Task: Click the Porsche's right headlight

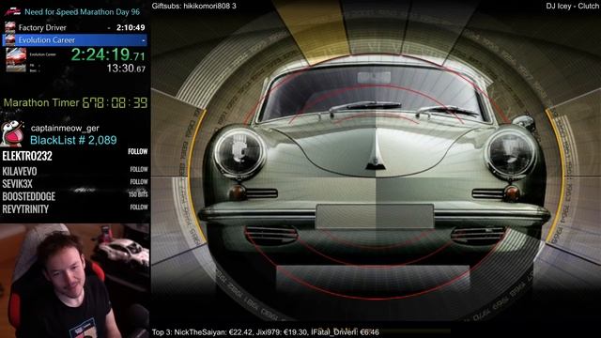Action: click(x=510, y=153)
